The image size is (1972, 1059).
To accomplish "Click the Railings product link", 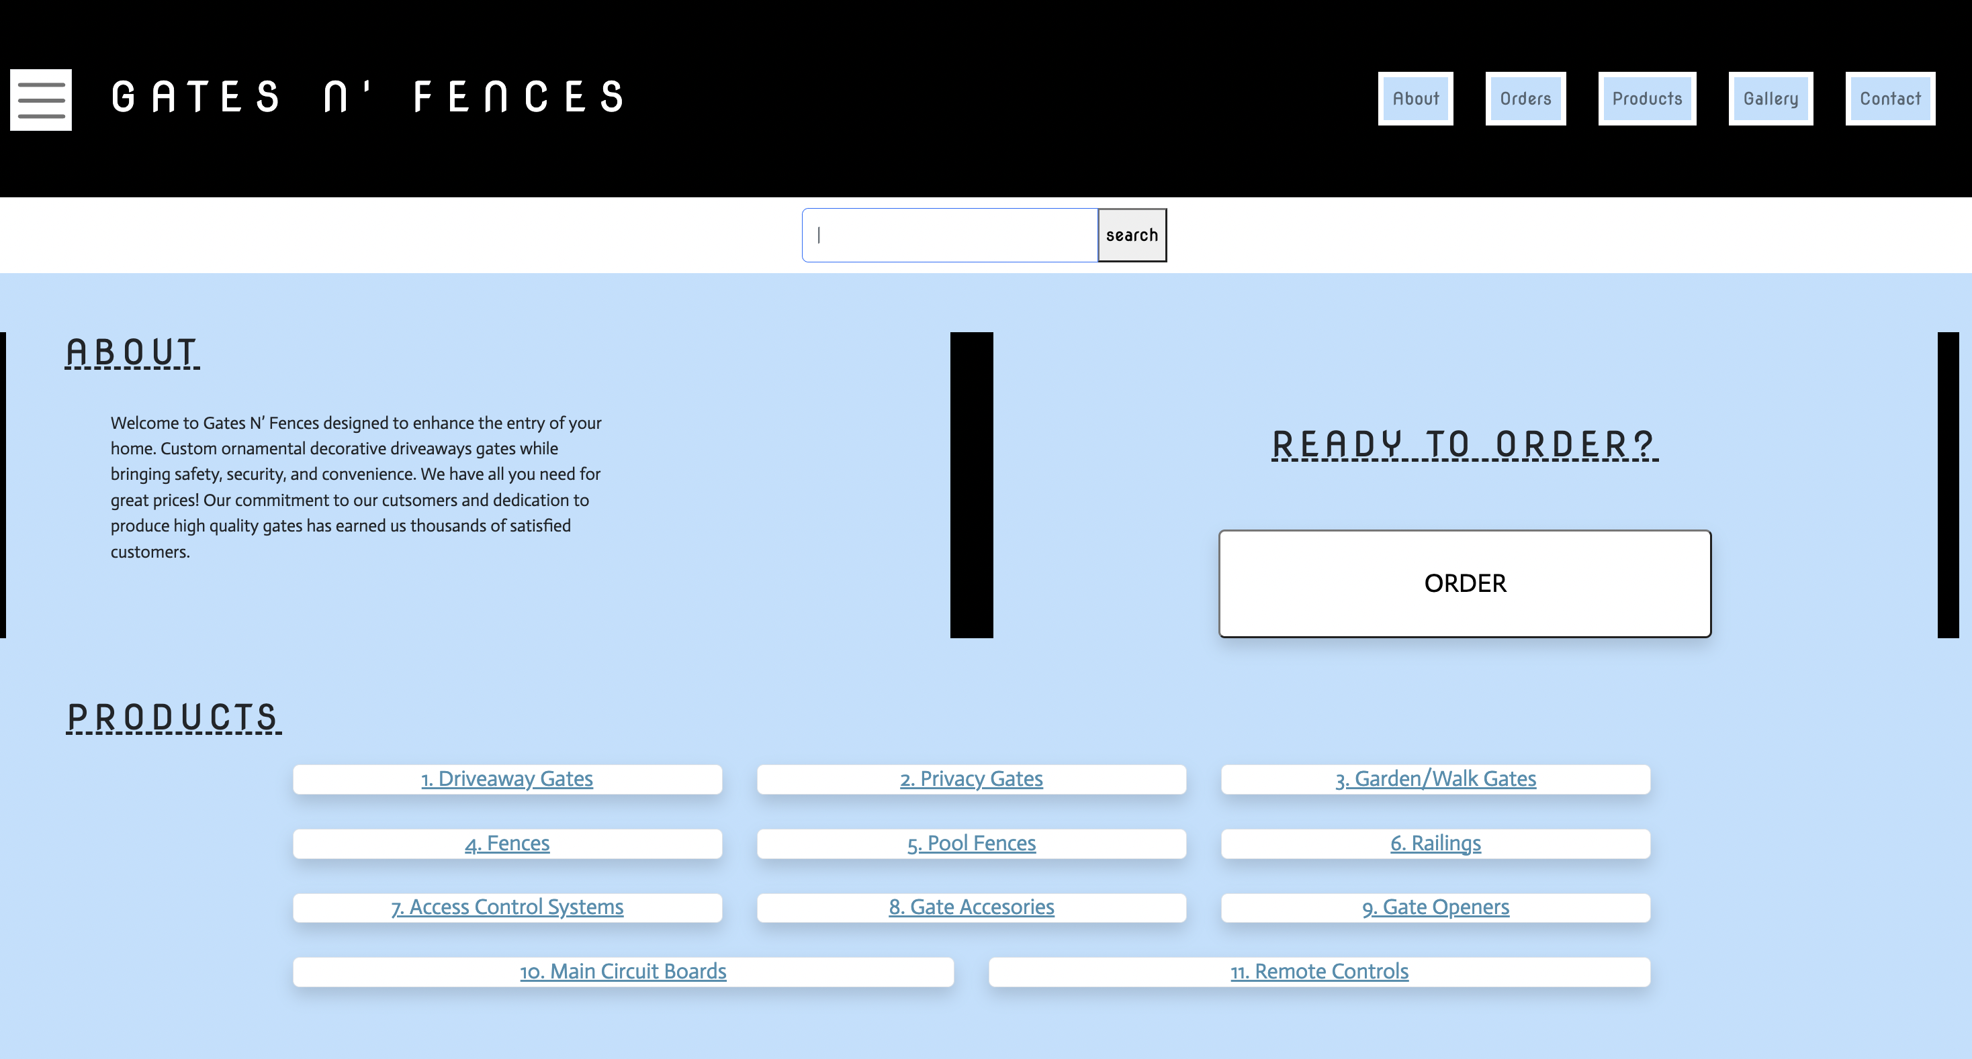I will [1435, 843].
